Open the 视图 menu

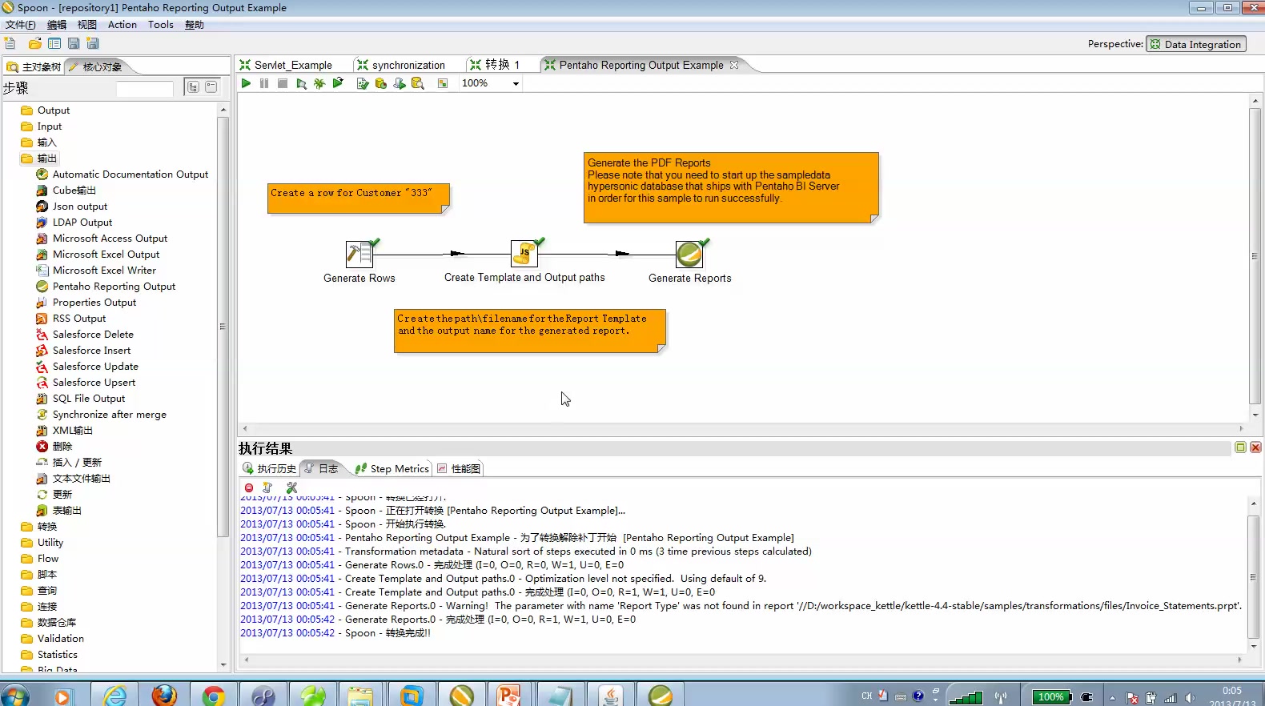[x=86, y=25]
